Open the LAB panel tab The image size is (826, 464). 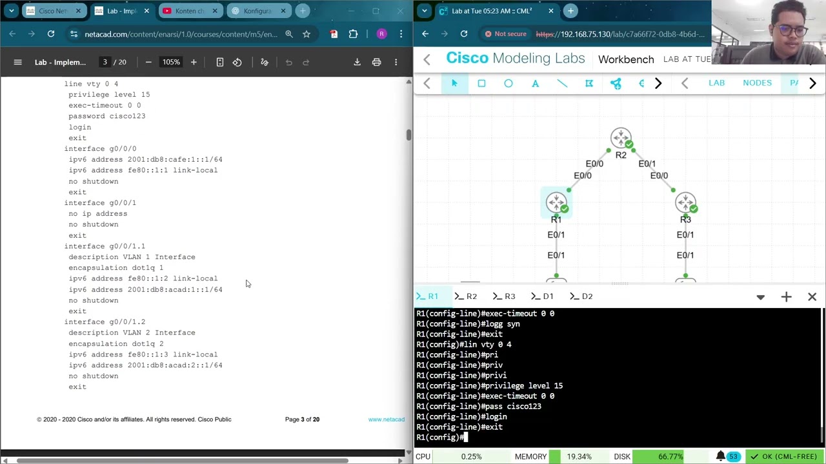coord(716,83)
